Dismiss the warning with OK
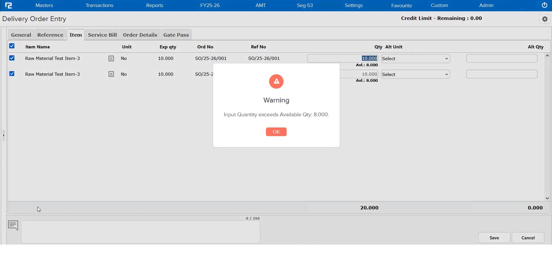The width and height of the screenshot is (552, 280). pyautogui.click(x=276, y=132)
